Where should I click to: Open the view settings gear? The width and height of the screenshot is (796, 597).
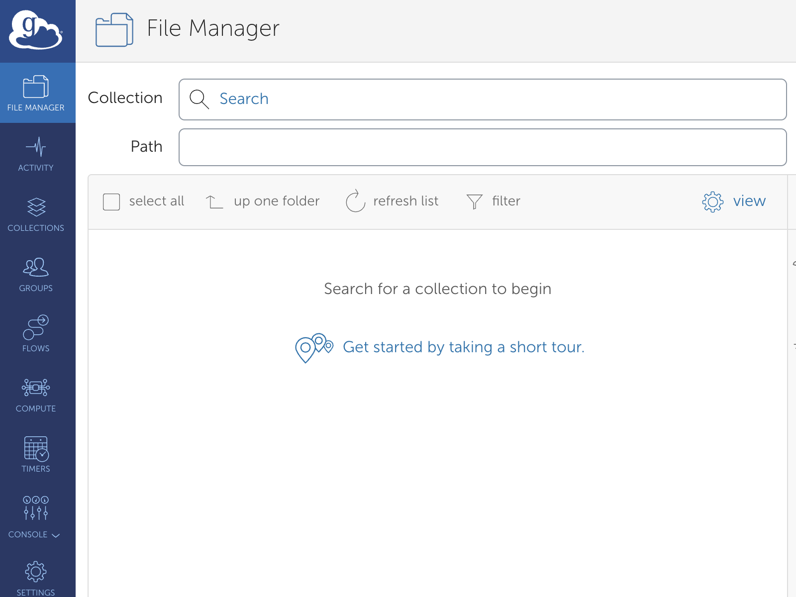coord(712,201)
